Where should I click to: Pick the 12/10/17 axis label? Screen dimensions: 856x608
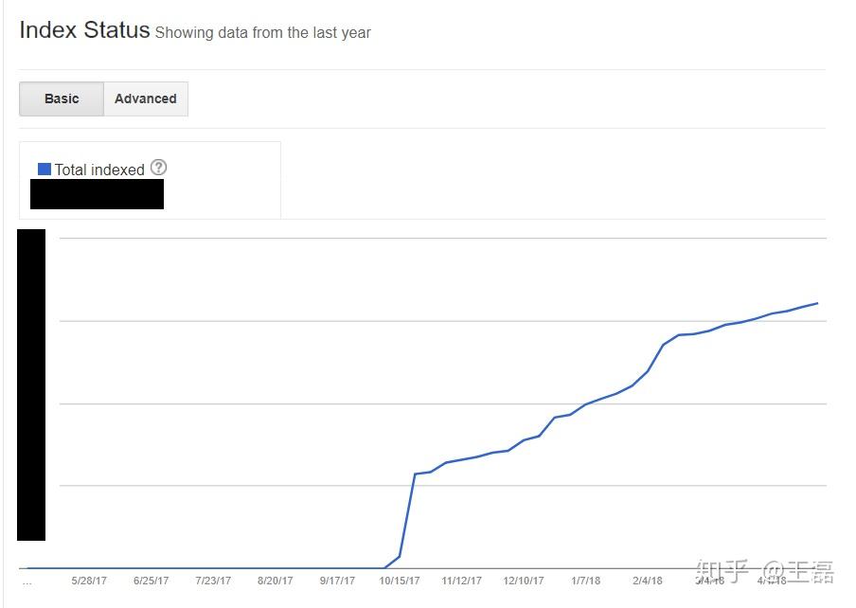coord(524,581)
